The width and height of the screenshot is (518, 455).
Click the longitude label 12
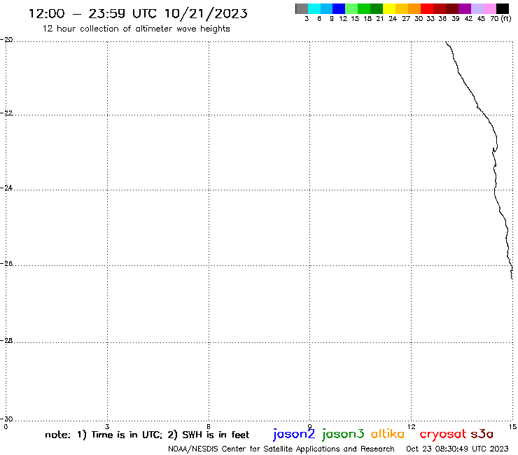pyautogui.click(x=412, y=426)
